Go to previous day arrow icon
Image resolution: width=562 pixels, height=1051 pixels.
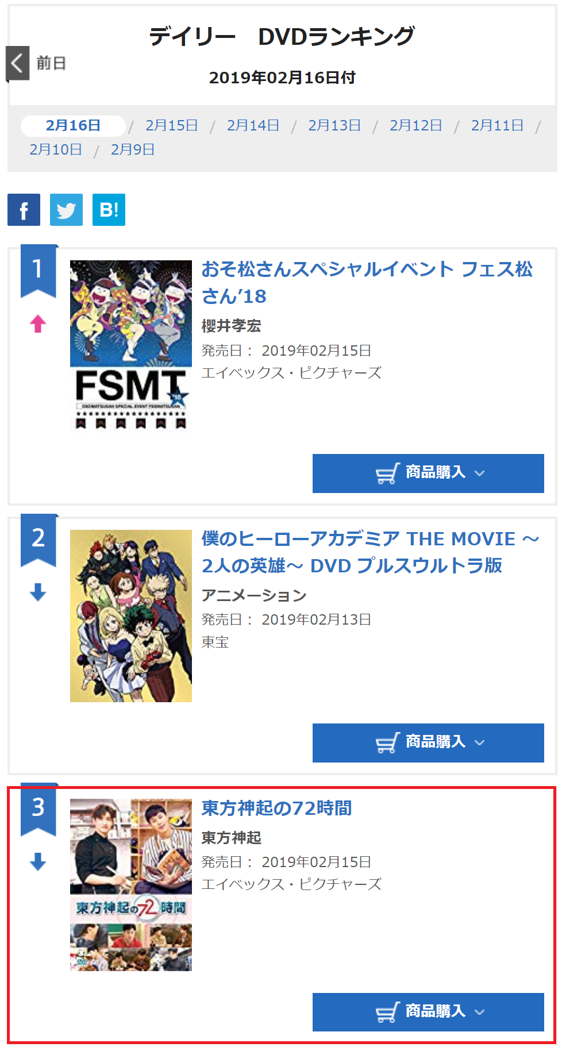(18, 63)
